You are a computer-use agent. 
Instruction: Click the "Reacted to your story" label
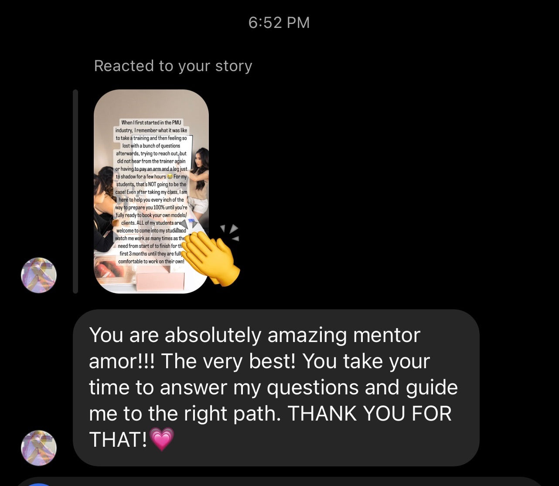173,66
